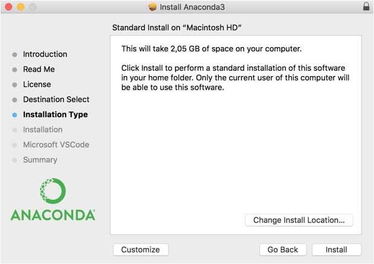Go to the License step label

coord(37,85)
